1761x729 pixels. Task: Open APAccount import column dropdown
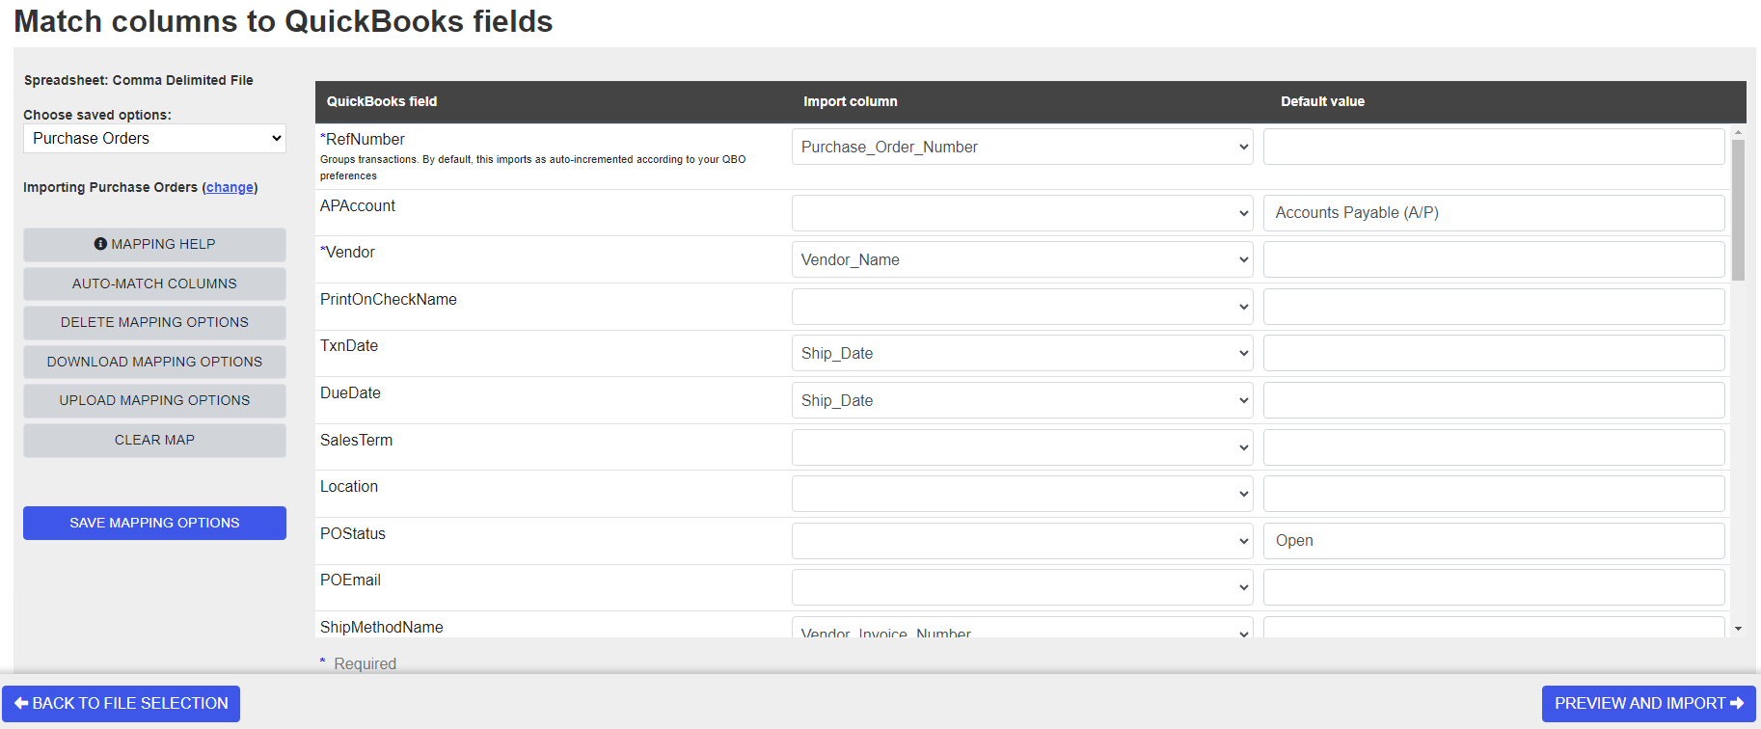click(x=1022, y=213)
